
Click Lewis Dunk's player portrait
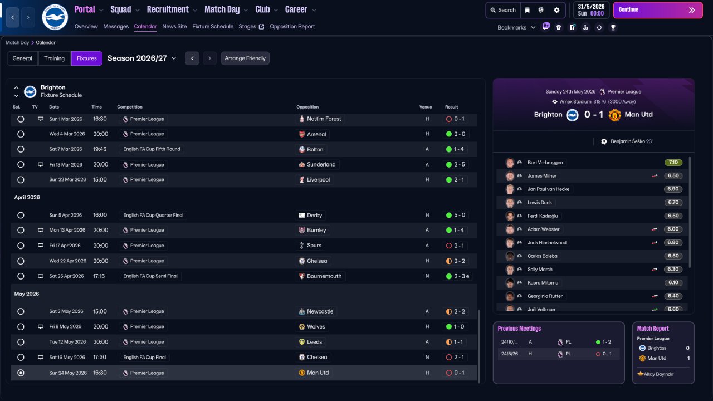tap(510, 203)
